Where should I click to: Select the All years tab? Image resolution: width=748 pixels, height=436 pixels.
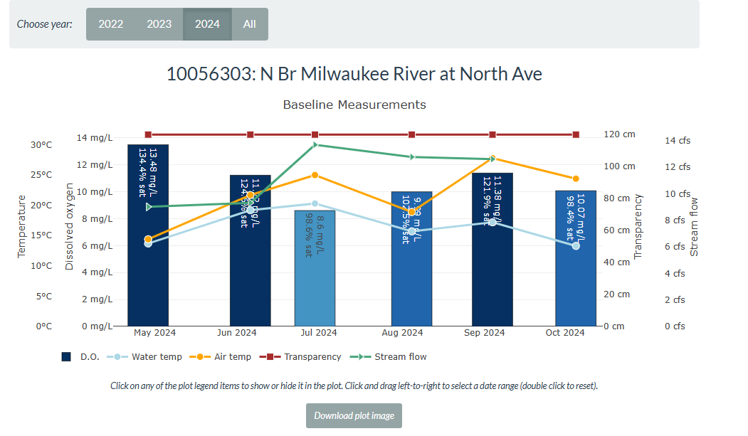tap(249, 23)
